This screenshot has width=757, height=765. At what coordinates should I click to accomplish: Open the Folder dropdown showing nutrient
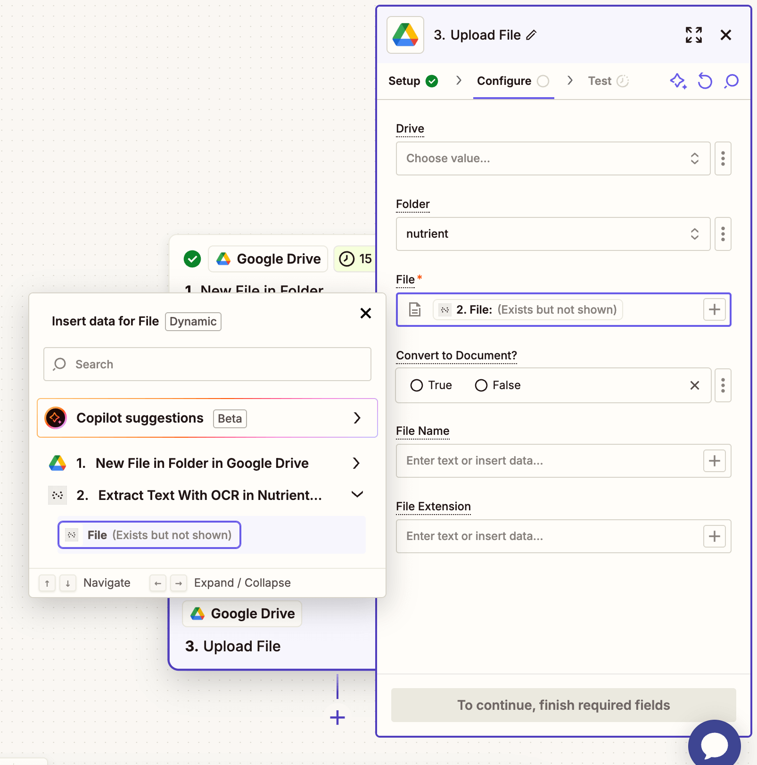(552, 234)
